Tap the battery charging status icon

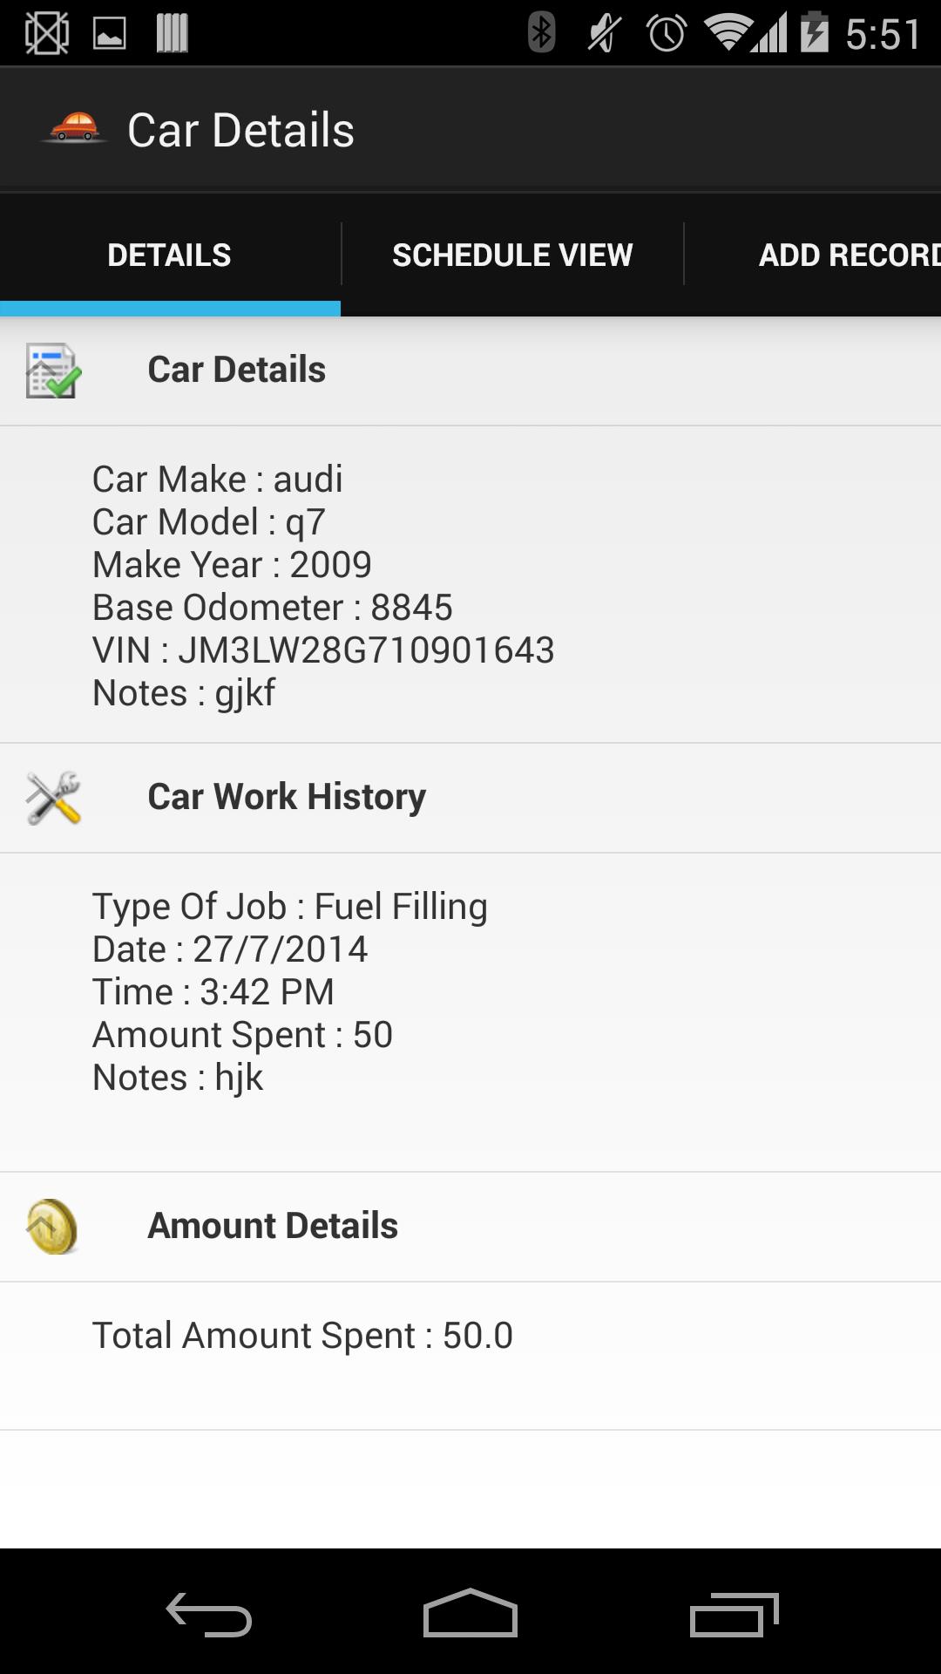click(x=815, y=31)
